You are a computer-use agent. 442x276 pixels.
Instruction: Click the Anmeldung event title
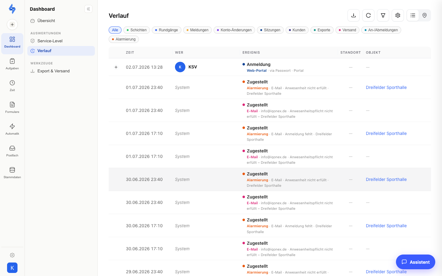point(259,64)
